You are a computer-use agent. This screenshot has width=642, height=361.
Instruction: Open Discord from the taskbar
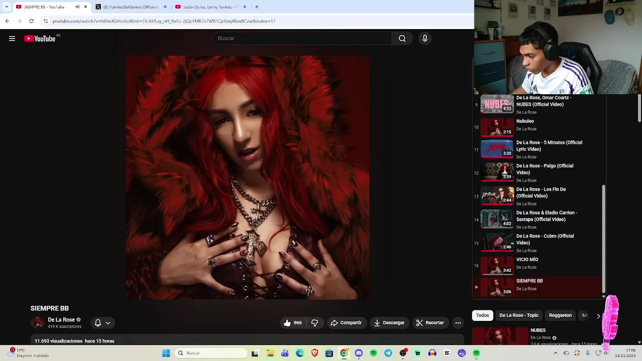359,353
